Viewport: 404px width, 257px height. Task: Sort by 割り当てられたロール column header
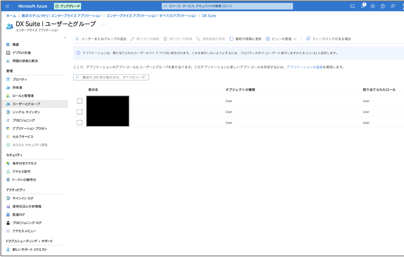pos(379,90)
